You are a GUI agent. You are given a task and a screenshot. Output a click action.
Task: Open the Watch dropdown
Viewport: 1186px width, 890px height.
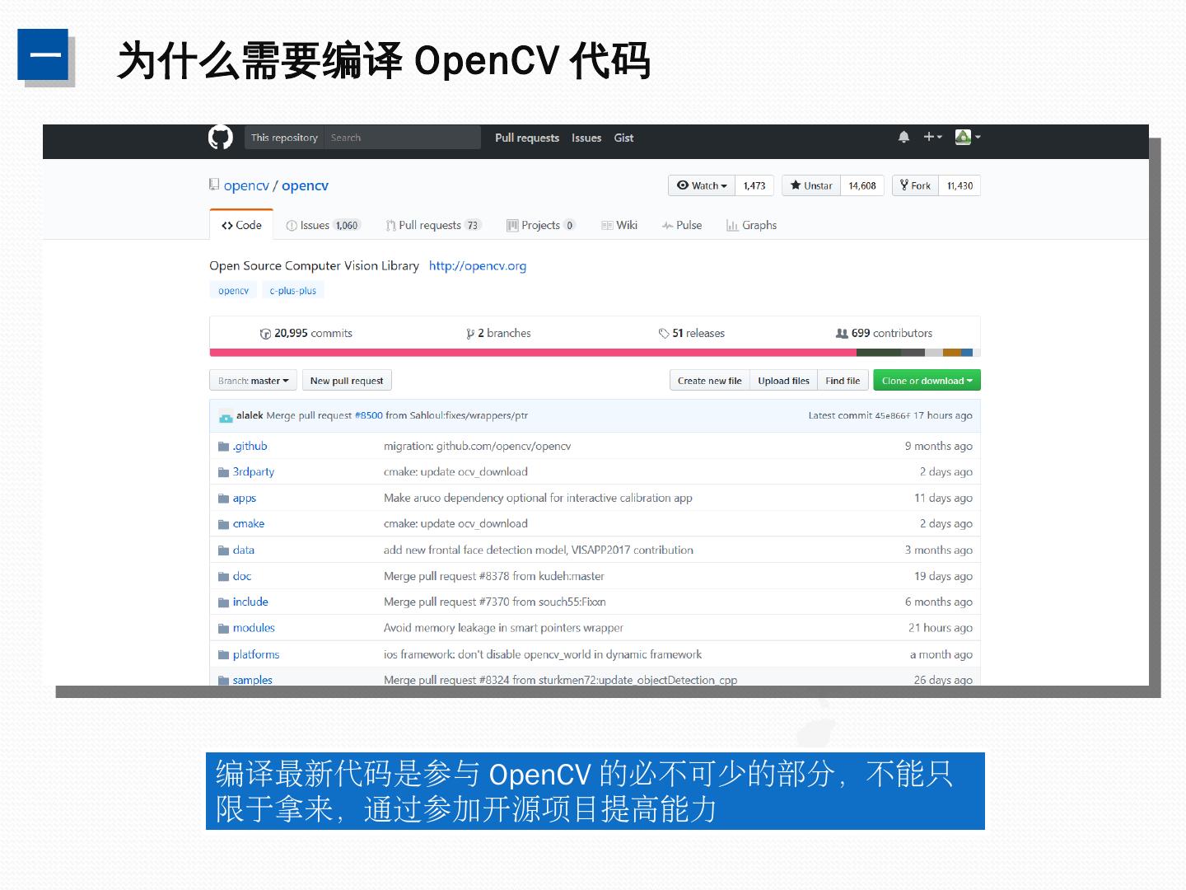click(x=702, y=185)
